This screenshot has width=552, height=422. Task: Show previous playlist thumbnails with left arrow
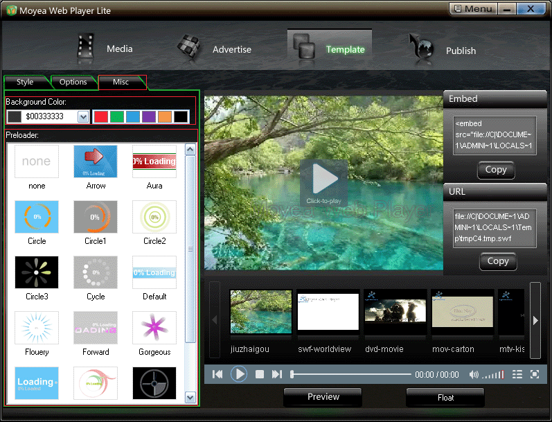coord(215,320)
